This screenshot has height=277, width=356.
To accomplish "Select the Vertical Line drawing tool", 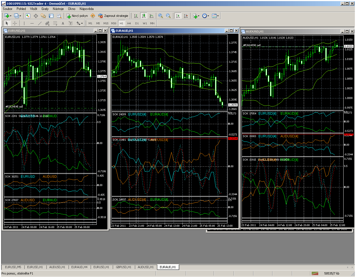I will [24, 23].
